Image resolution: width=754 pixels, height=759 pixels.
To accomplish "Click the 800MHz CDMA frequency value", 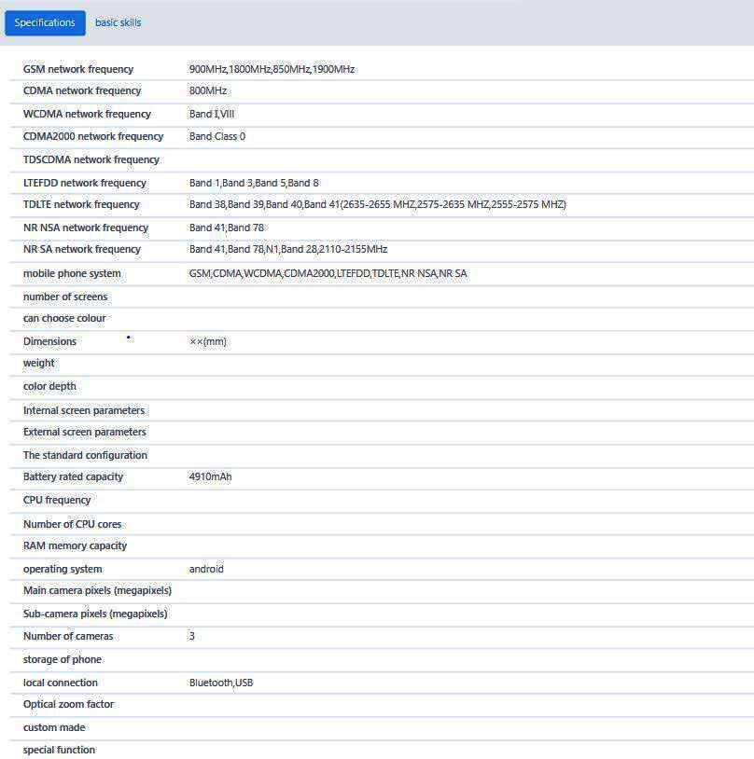I will coord(208,90).
